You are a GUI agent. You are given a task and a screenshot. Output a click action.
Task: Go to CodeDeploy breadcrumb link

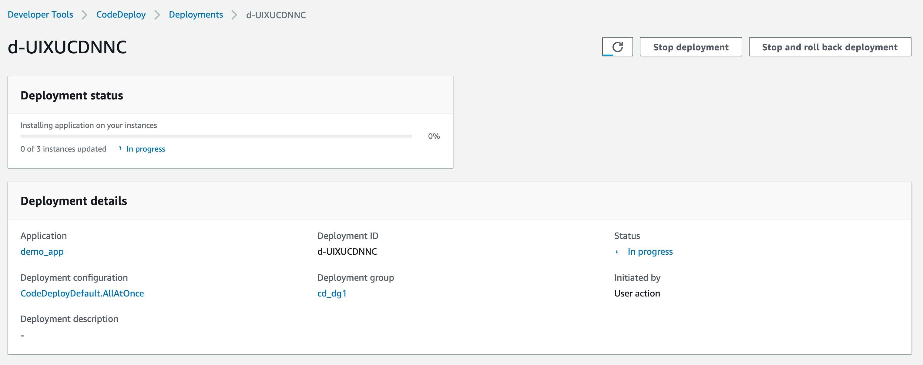coord(121,15)
